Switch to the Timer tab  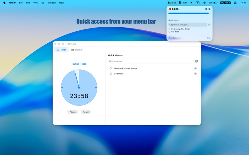[61, 50]
